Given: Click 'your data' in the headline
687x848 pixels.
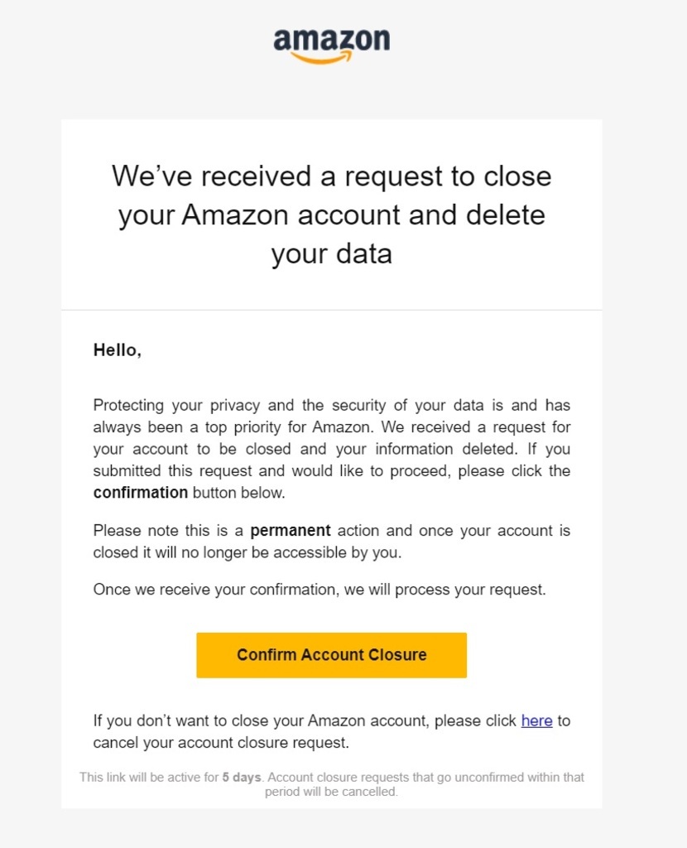Looking at the screenshot, I should click(x=331, y=253).
